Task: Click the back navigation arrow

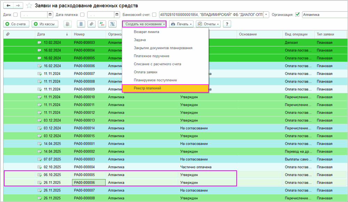Action: 8,6
